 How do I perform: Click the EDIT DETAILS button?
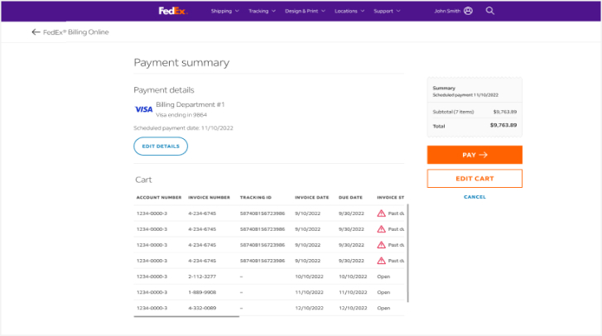[161, 146]
